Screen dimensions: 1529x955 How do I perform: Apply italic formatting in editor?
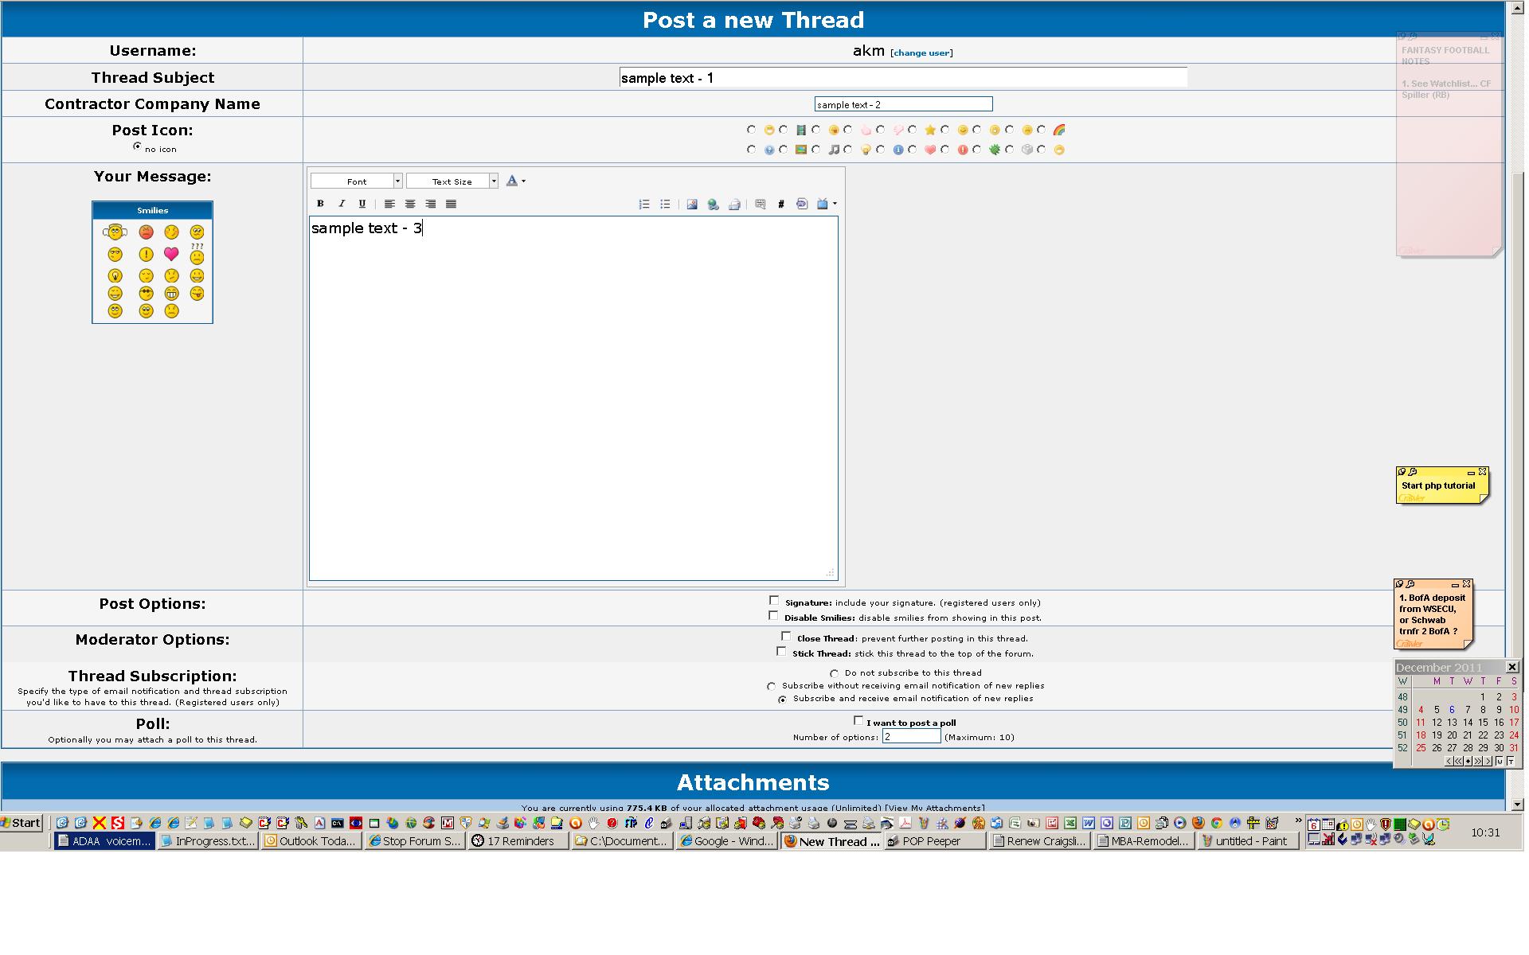click(x=342, y=204)
